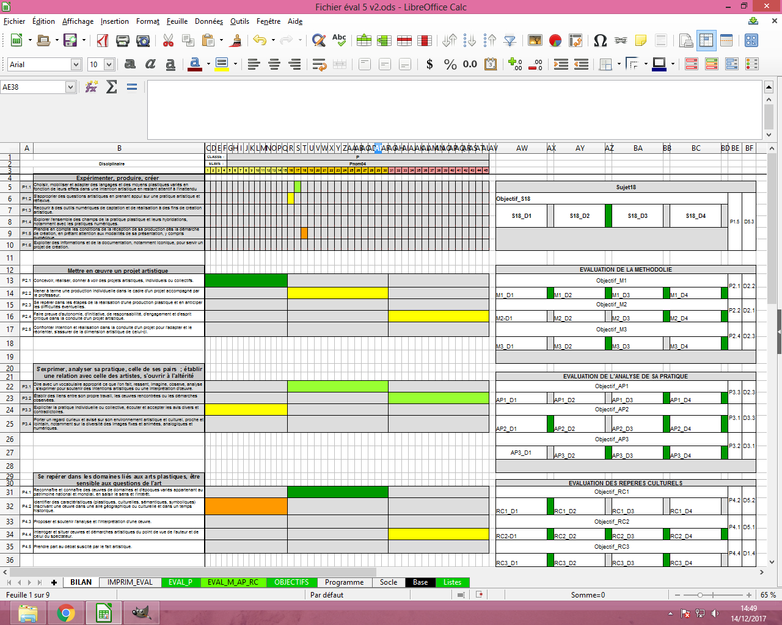Click the zoom percentage 65 %
Viewport: 782px width, 625px height.
click(x=769, y=595)
